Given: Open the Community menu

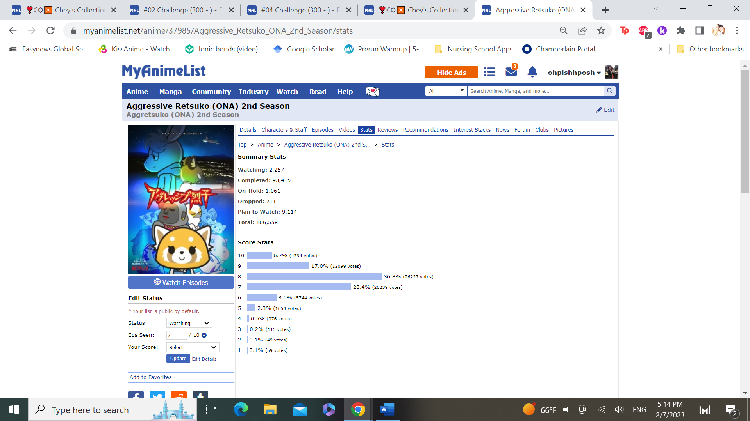Looking at the screenshot, I should 211,92.
